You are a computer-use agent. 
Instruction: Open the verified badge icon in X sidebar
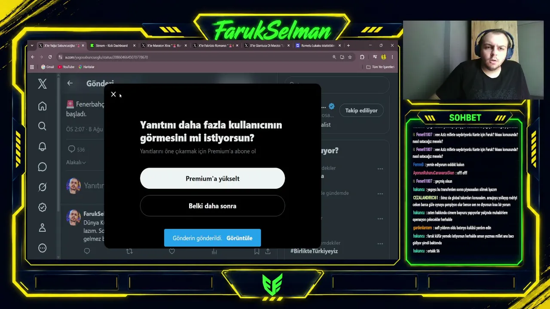[x=42, y=207]
